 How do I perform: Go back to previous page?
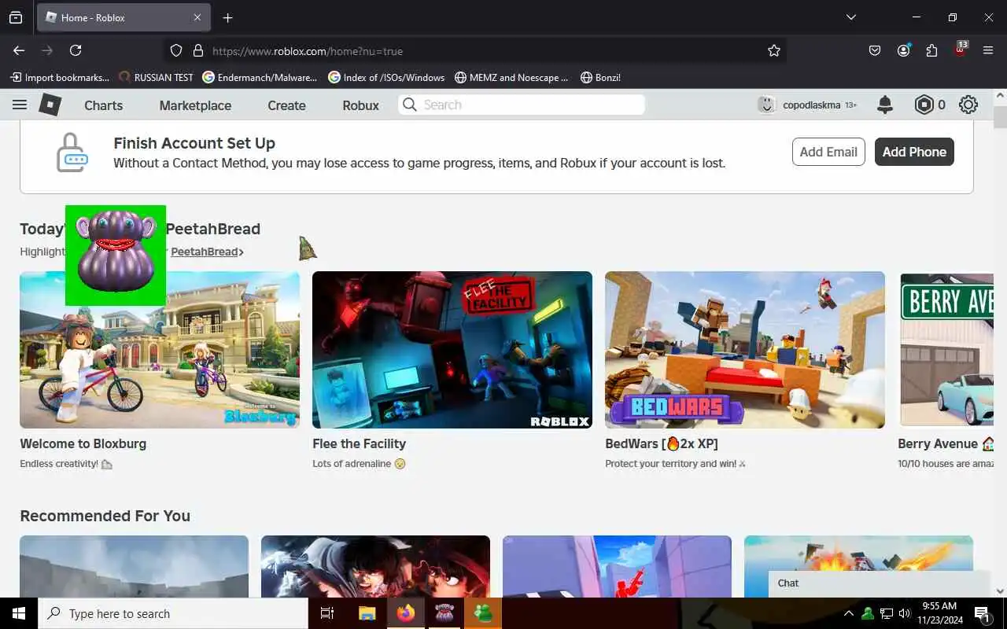tap(19, 50)
